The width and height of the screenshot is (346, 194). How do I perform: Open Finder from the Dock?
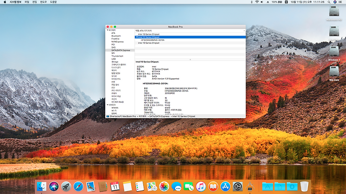[41, 187]
